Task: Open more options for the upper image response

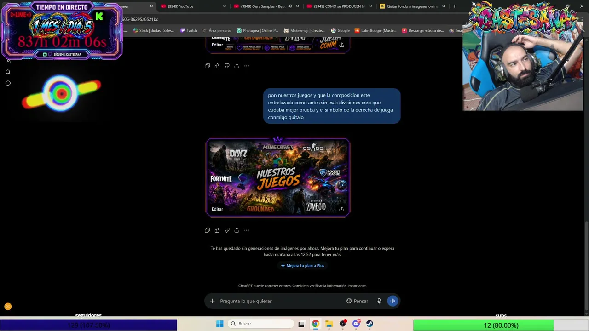Action: (247, 66)
